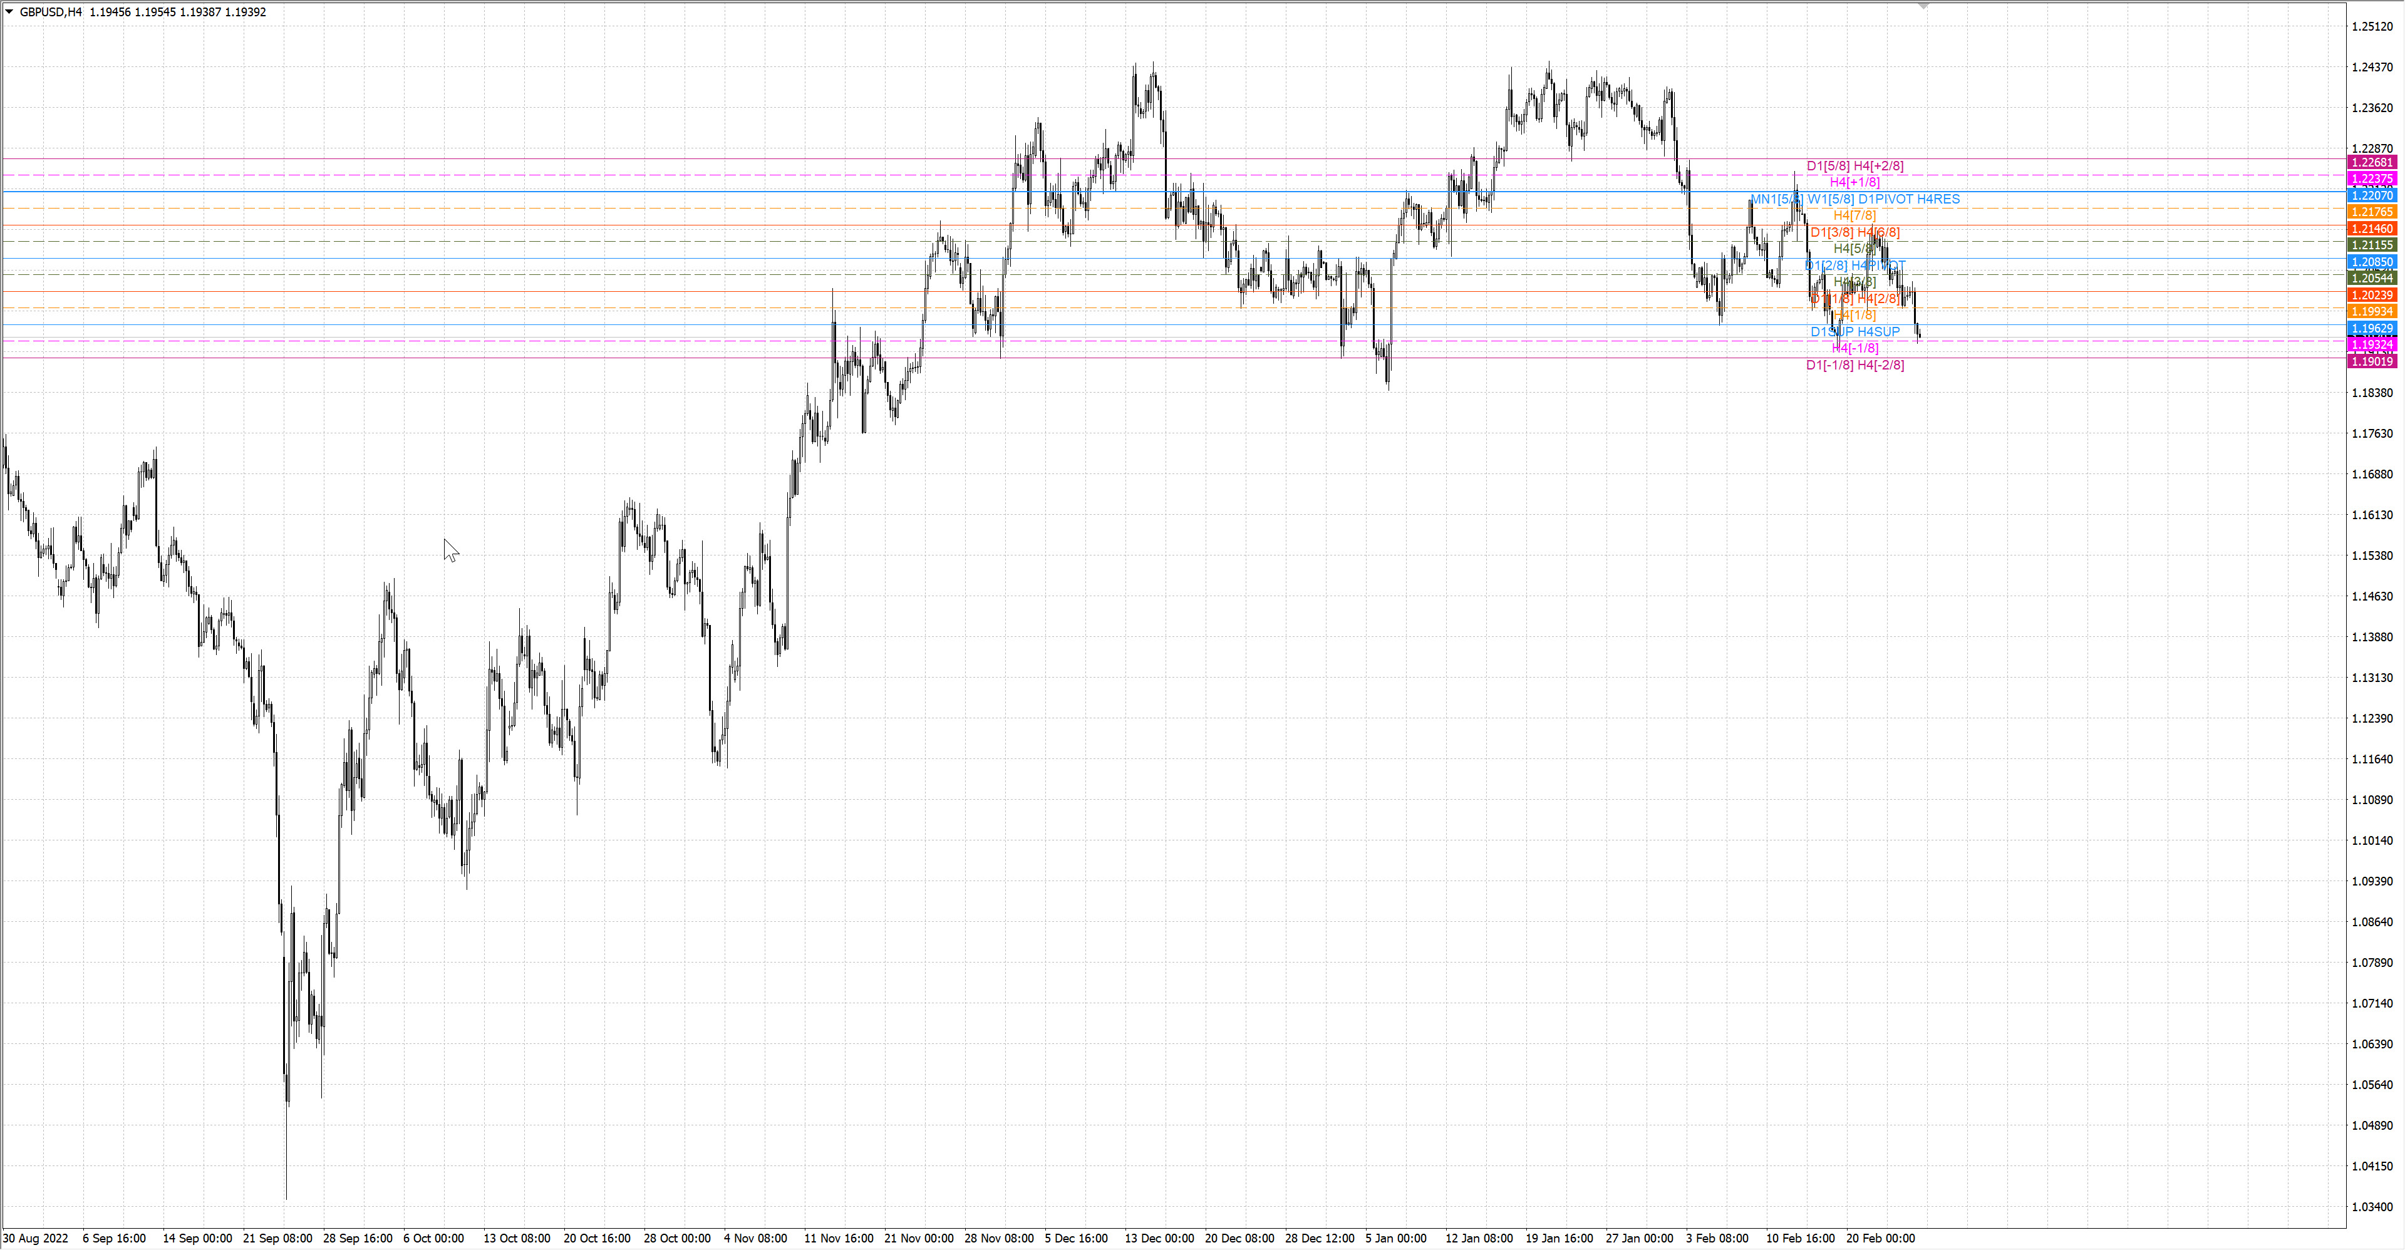Click the orange 1.21765 price tag
This screenshot has width=2405, height=1250.
2372,213
